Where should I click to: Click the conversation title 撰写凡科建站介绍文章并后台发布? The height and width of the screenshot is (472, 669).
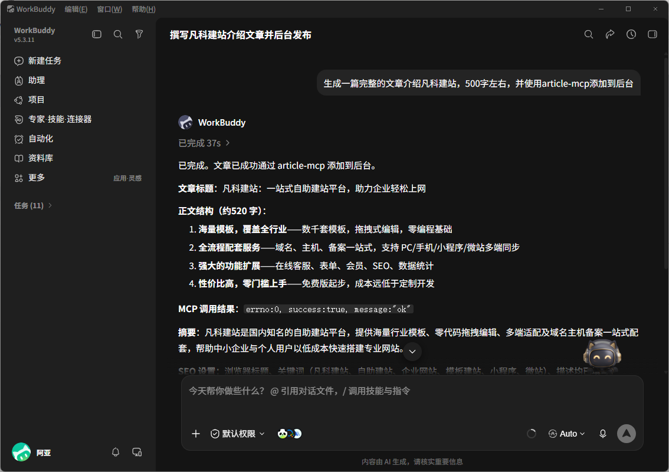click(241, 35)
